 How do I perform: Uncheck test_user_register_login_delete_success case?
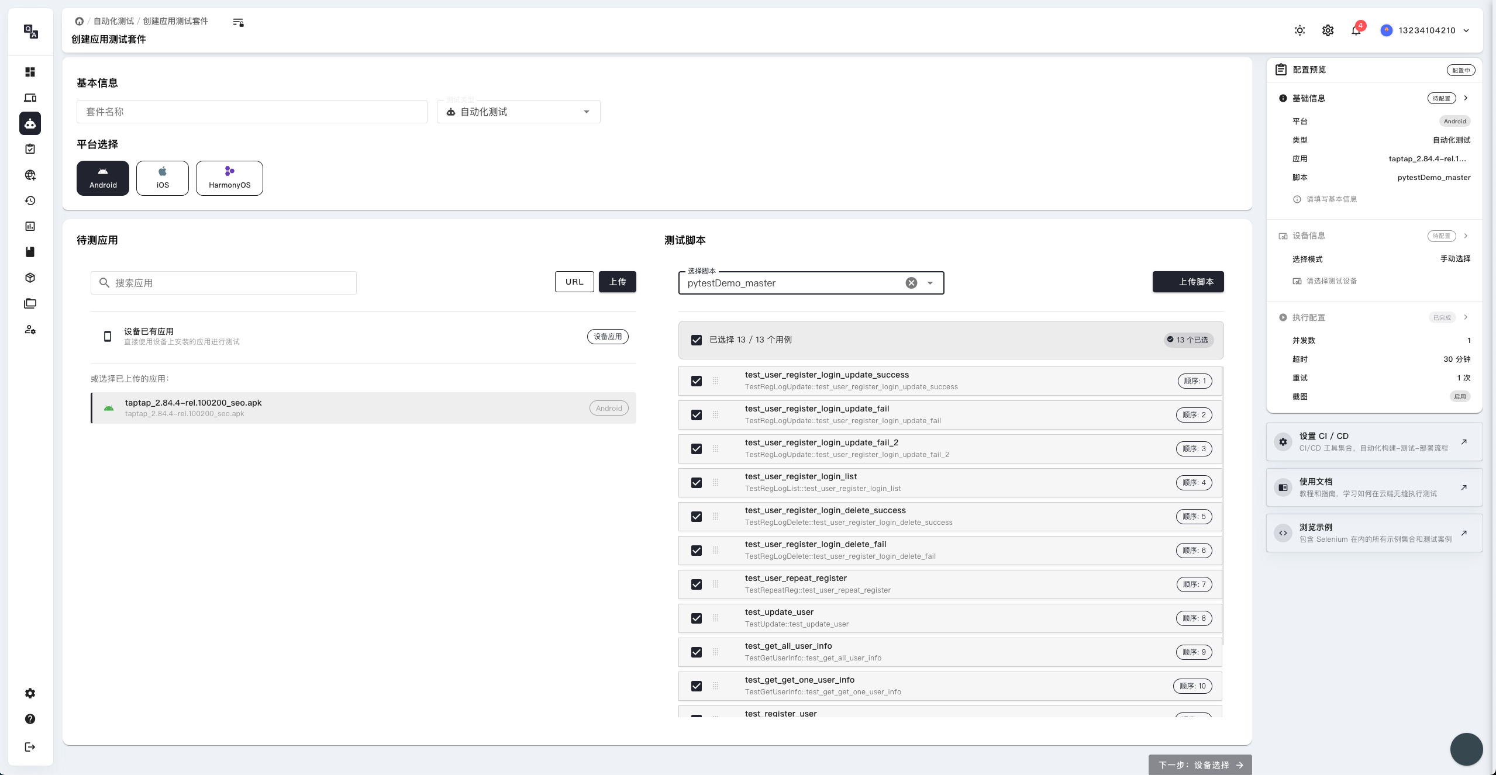click(697, 517)
